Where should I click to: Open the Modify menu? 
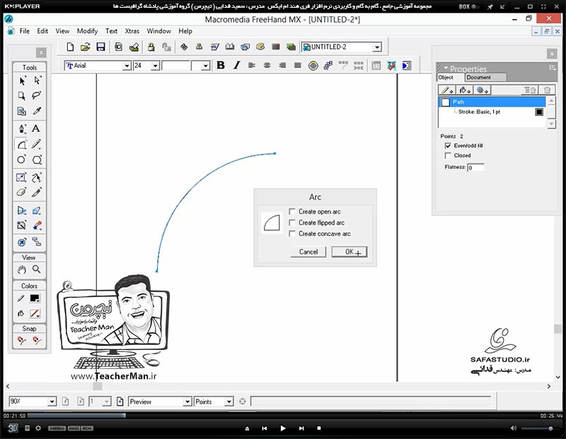87,31
